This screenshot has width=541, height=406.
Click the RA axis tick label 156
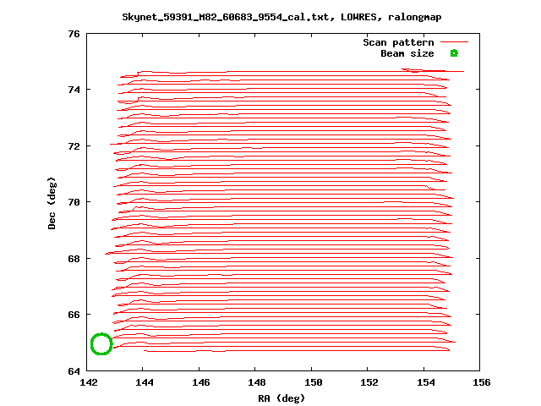[x=482, y=382]
